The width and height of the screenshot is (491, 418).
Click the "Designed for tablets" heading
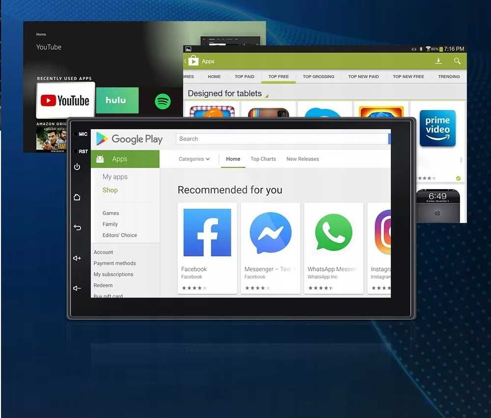tap(224, 93)
